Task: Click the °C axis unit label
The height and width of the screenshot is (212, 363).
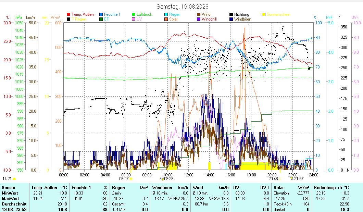Action: tap(8, 17)
